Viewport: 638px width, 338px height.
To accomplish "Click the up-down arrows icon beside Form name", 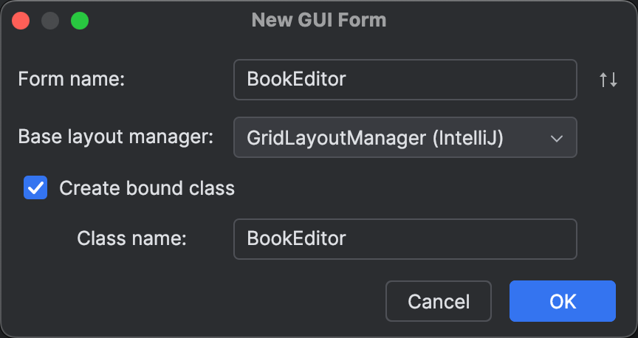I will coord(608,80).
